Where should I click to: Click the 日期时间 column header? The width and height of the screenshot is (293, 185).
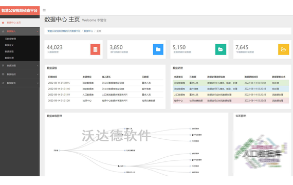(x=52, y=77)
